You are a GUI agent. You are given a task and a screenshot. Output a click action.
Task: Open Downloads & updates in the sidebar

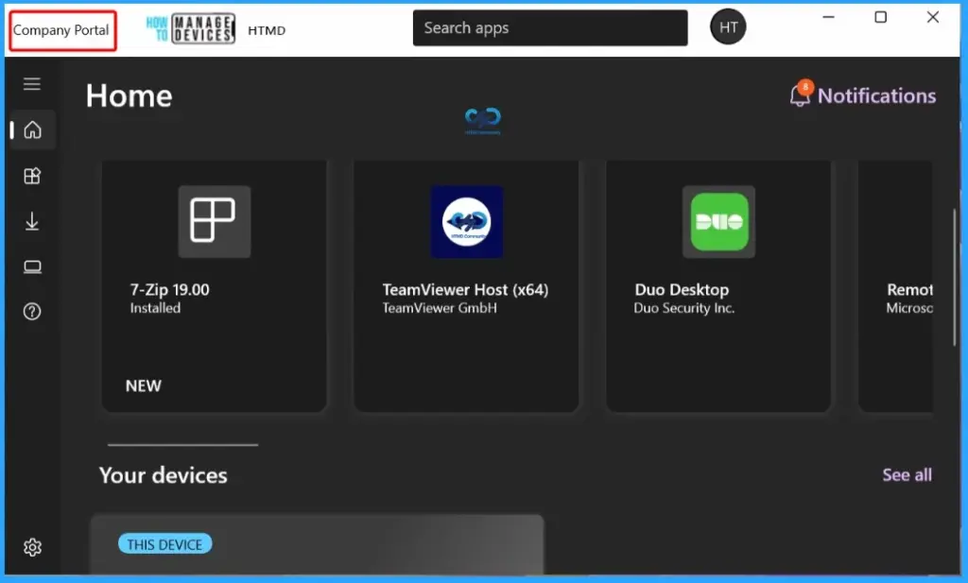[32, 221]
